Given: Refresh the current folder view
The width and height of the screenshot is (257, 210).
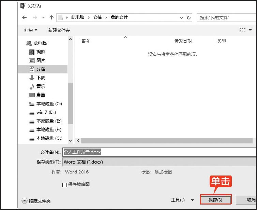Looking at the screenshot, I should (x=189, y=17).
